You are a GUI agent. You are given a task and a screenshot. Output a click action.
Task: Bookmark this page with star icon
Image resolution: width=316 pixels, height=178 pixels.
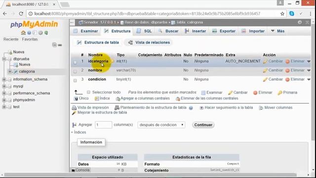[x=282, y=14]
